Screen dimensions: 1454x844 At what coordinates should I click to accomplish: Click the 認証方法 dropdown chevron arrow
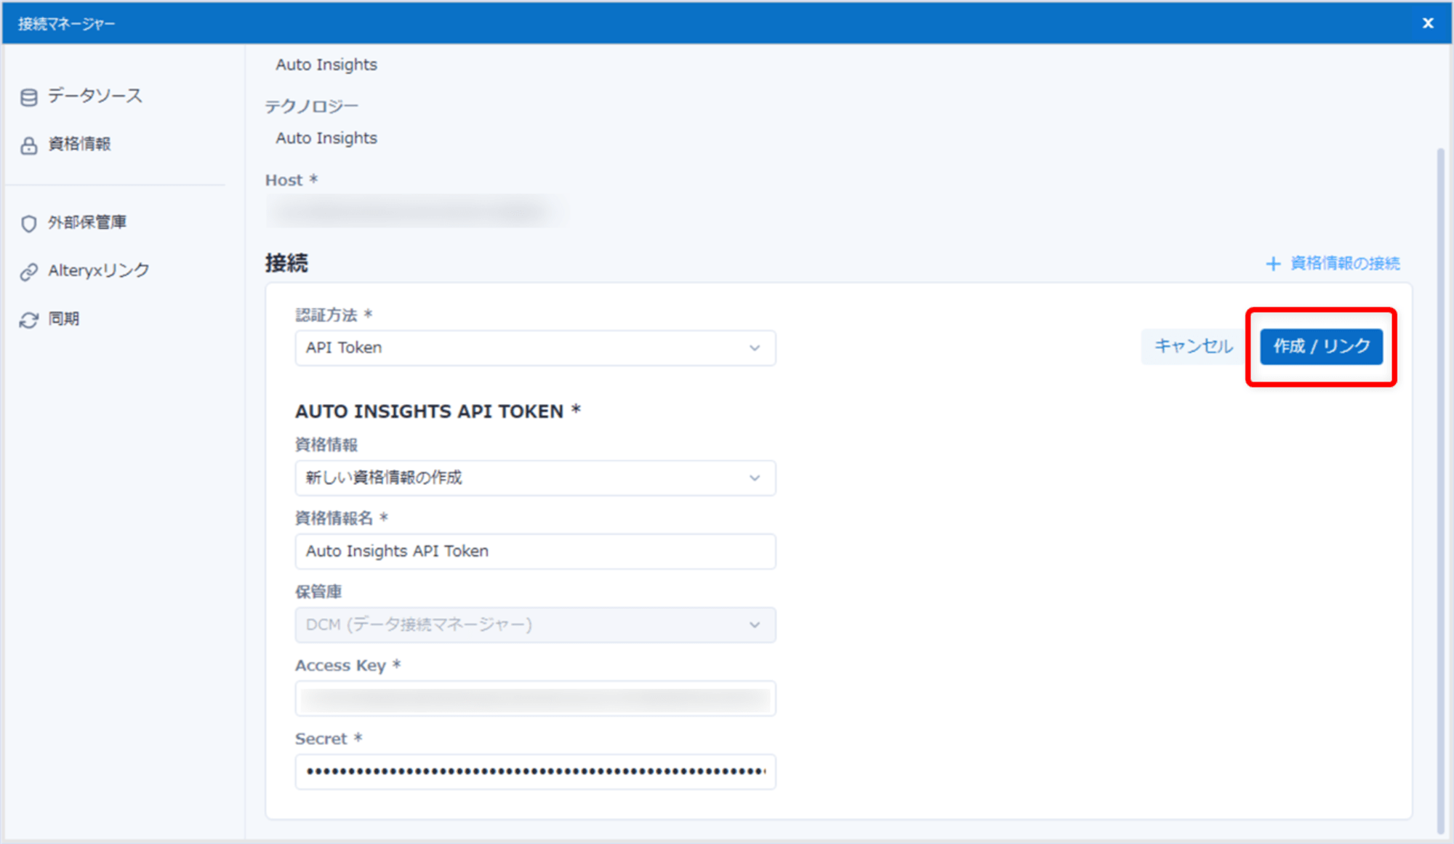coord(755,348)
